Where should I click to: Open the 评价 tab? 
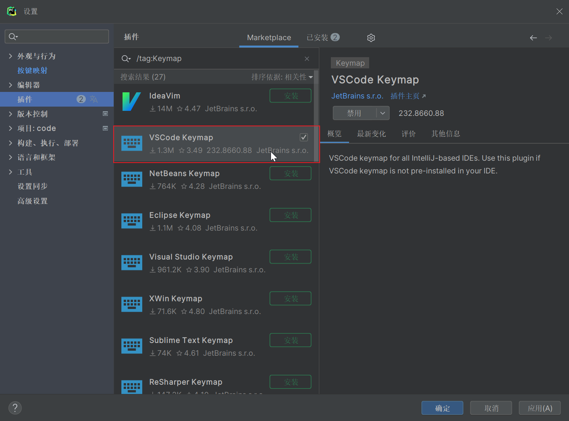point(409,134)
